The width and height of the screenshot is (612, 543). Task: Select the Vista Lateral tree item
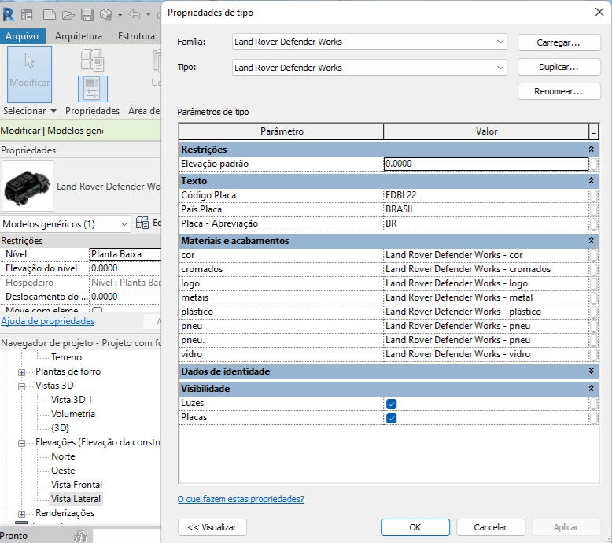[76, 499]
